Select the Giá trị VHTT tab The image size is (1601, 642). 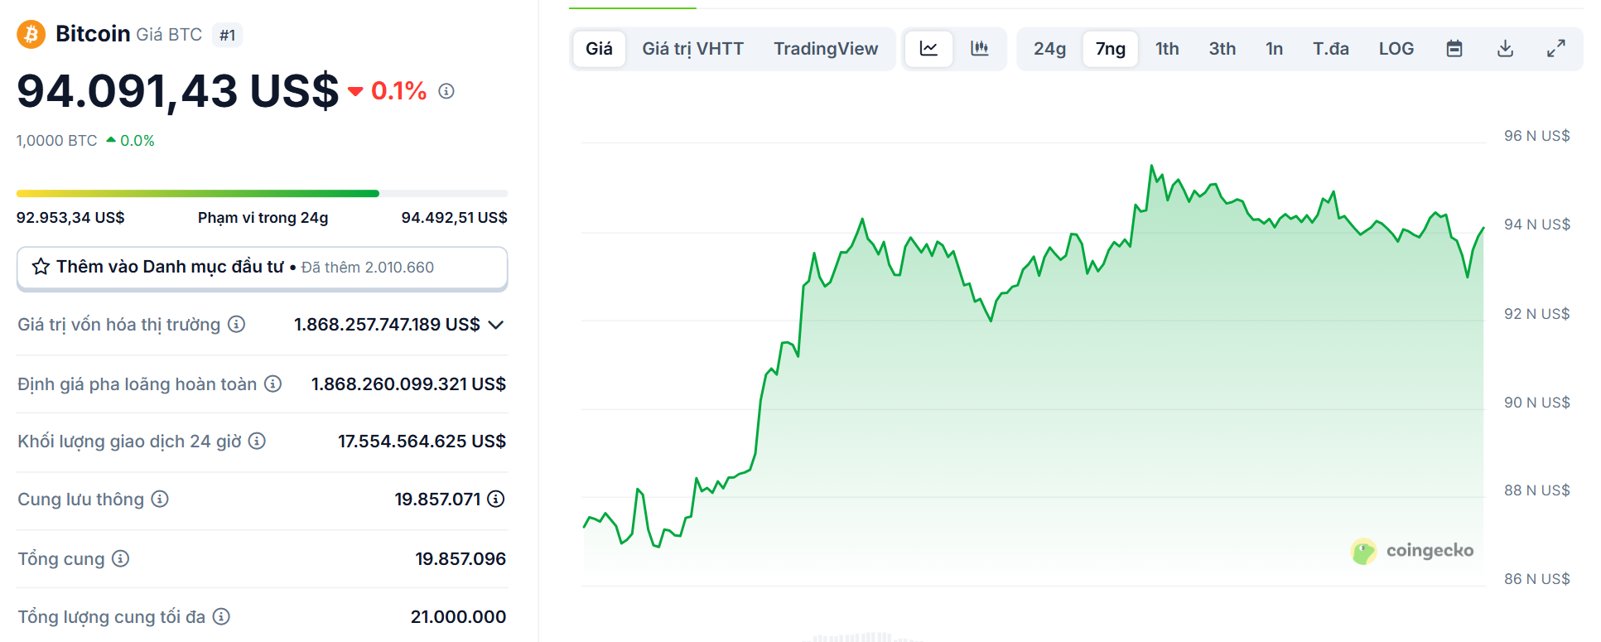(693, 49)
